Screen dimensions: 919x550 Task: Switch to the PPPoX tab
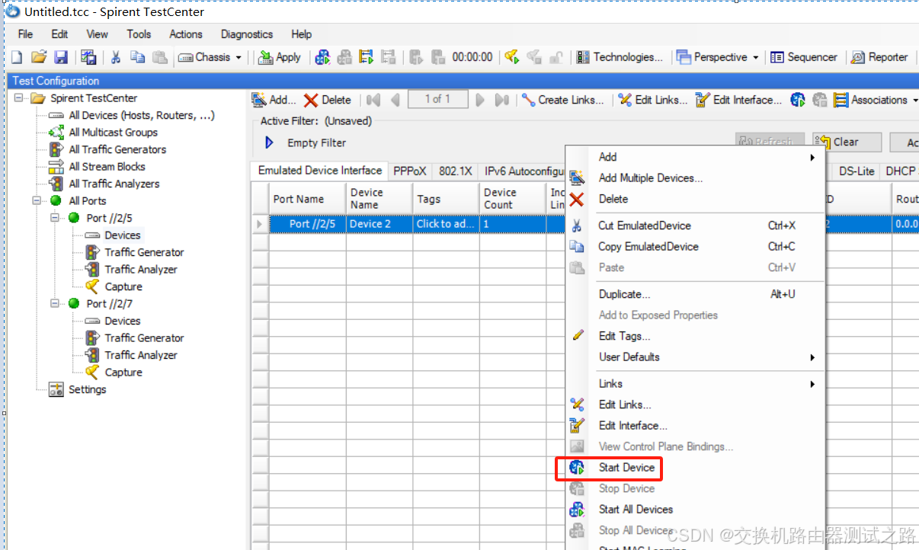tap(410, 171)
